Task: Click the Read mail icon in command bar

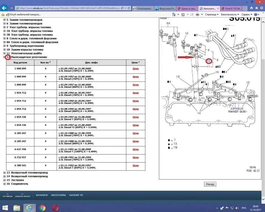Action: tap(192, 15)
